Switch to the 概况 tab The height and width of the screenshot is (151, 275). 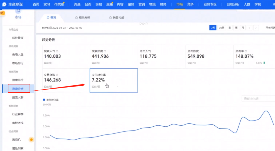tap(51, 18)
